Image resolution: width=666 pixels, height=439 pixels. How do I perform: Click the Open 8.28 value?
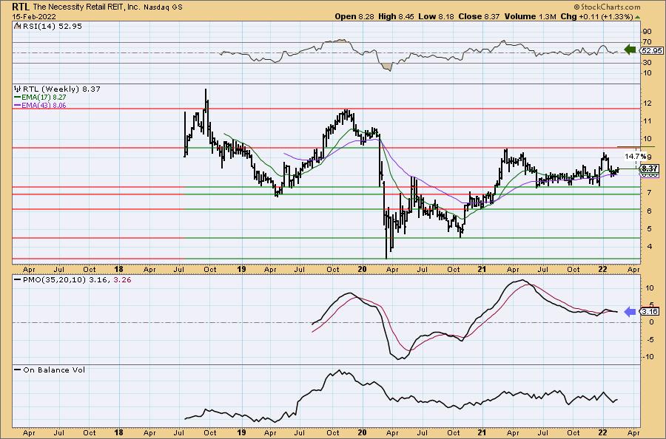354,16
